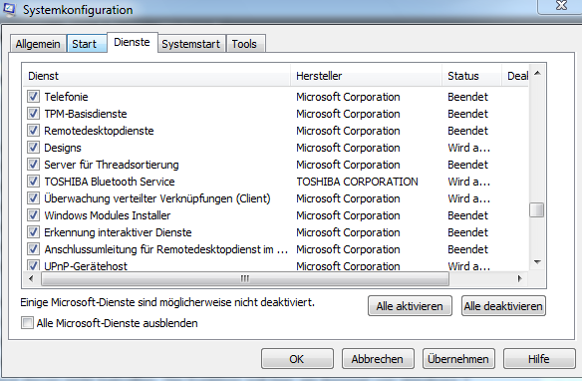This screenshot has width=582, height=381.
Task: Click the horizontal scrollbar left arrow
Action: click(31, 278)
